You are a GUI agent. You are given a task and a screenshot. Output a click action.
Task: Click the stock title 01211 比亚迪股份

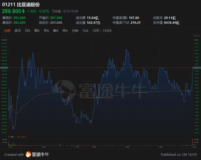[21, 4]
